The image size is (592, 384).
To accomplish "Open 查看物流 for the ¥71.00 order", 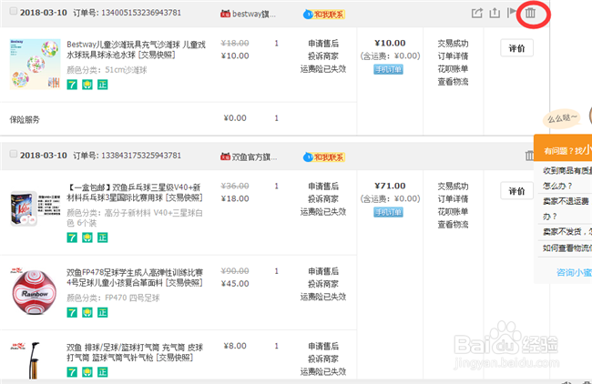I will pos(453,225).
